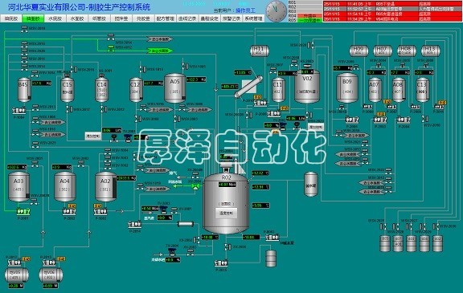The image size is (463, 293).
Task: Click the H11 horizontal tank
Action: (x=260, y=51)
